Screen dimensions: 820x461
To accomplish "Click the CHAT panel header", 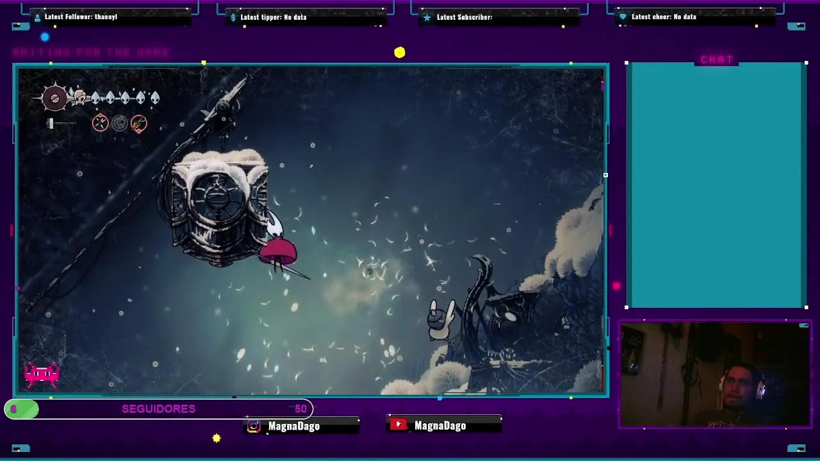I will 716,60.
